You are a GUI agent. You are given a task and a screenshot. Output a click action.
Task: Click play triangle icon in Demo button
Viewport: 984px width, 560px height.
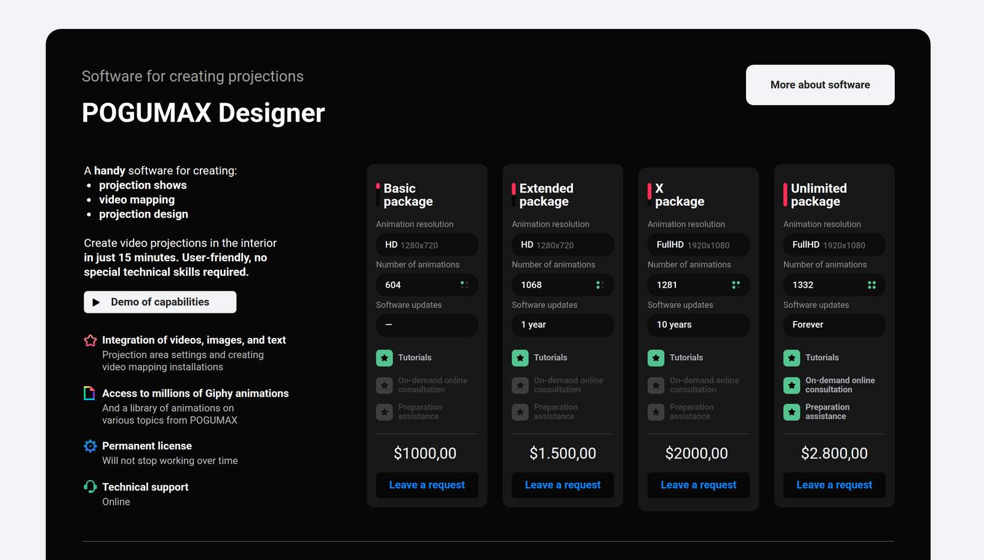[x=96, y=302]
